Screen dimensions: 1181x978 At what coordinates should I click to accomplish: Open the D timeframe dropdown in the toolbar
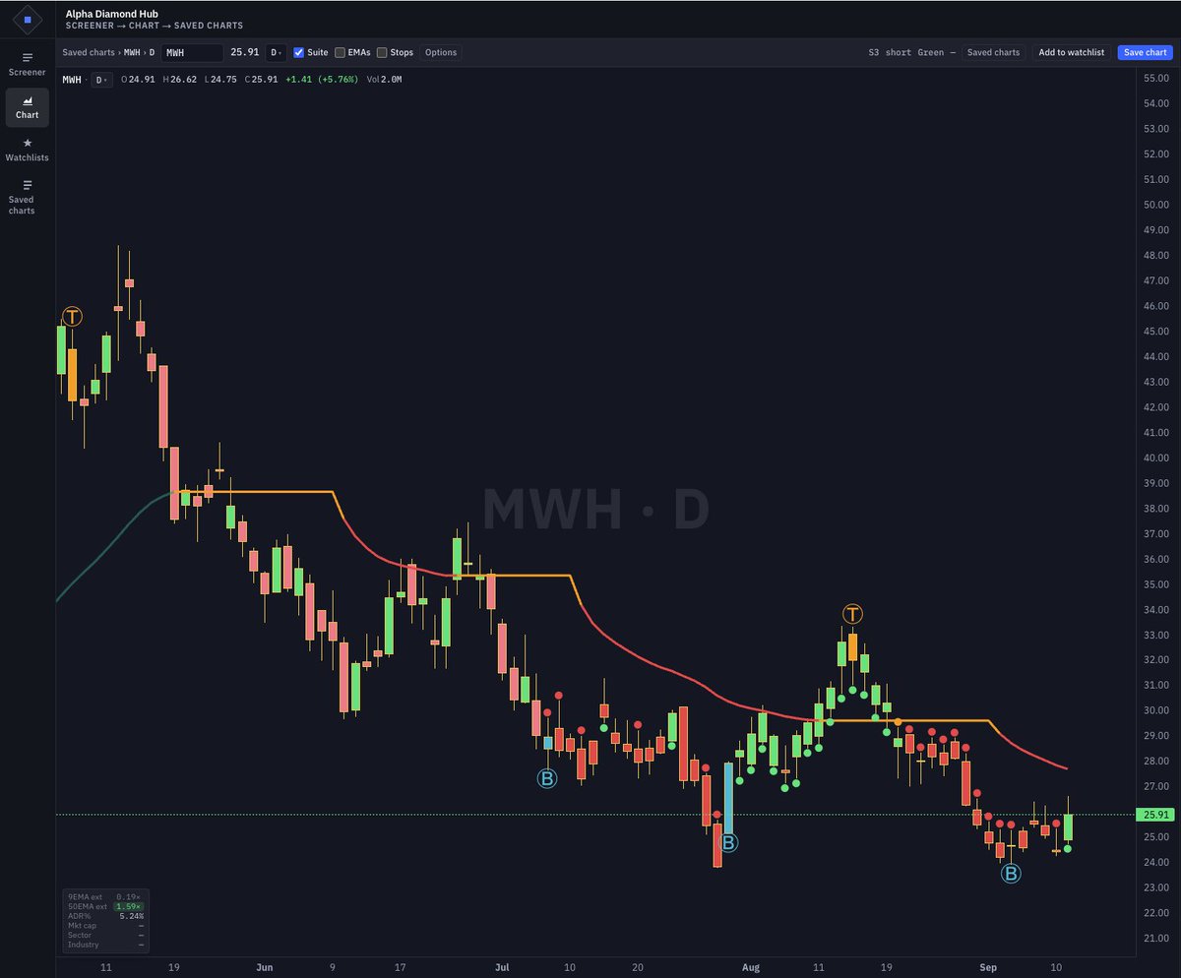click(x=276, y=52)
